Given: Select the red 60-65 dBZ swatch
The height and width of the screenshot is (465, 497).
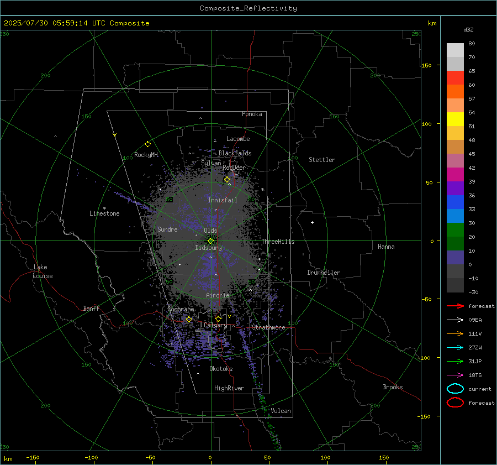Looking at the screenshot, I should (x=455, y=78).
